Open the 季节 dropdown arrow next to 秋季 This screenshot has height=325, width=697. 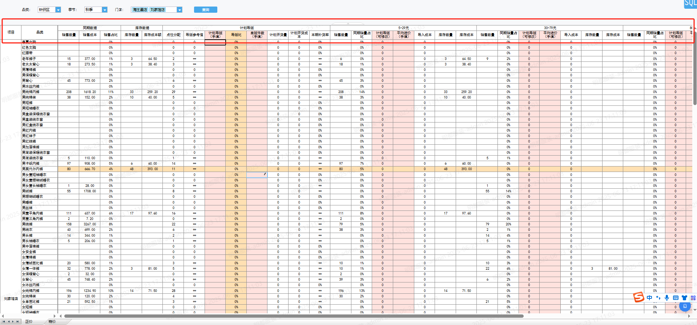[x=105, y=10]
